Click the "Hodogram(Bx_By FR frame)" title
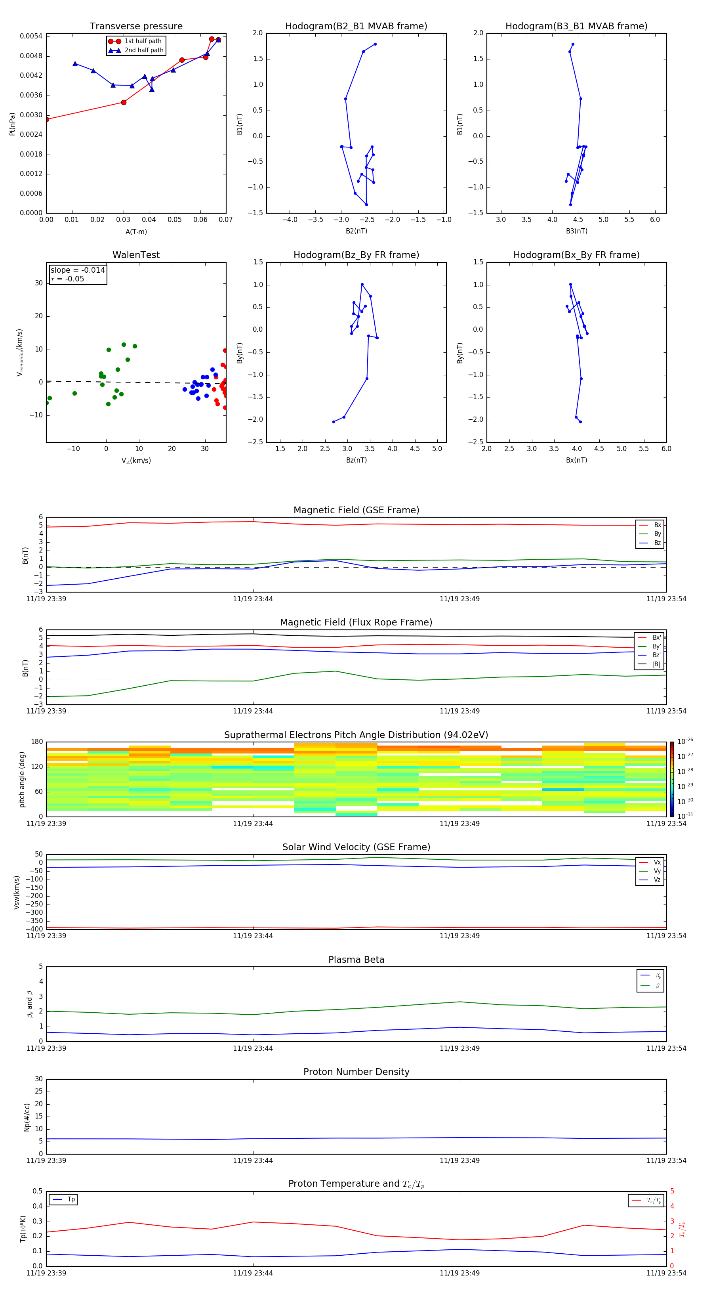The image size is (713, 1308). click(x=576, y=255)
